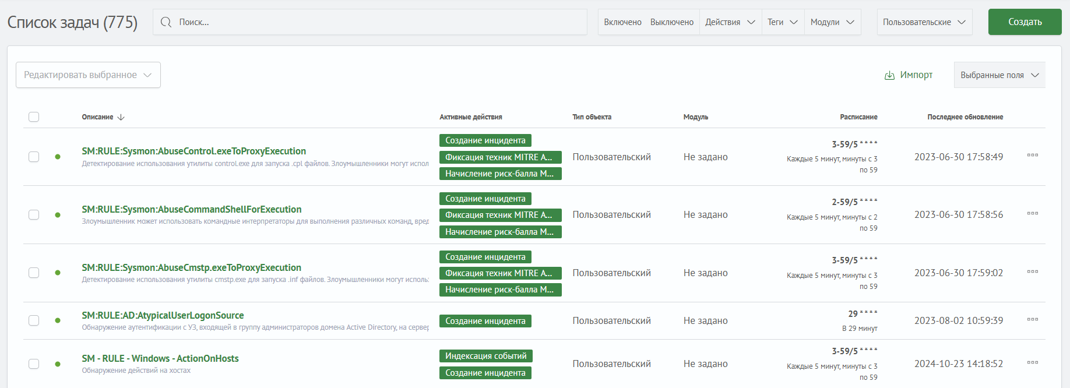Open SM:RULE:Sysmon:AbuseCommandShellForExecution rule link
This screenshot has height=388, width=1070.
(192, 209)
